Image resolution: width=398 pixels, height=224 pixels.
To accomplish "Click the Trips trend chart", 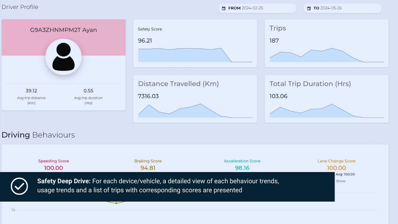I will (x=326, y=55).
